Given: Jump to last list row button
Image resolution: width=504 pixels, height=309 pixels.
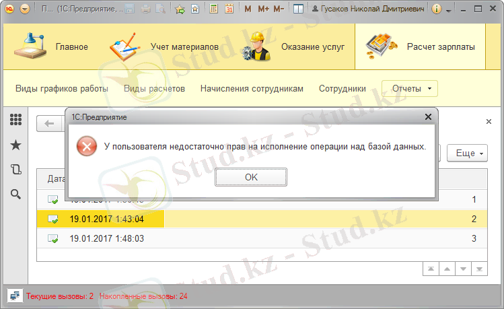Looking at the screenshot, I should [479, 269].
